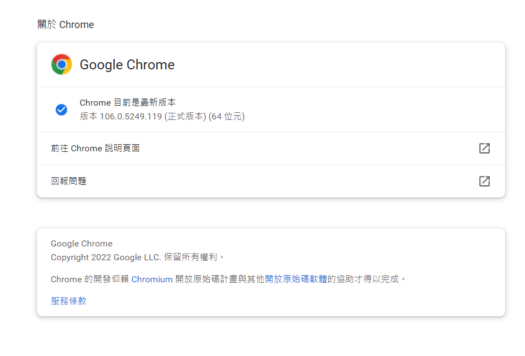Image resolution: width=525 pixels, height=356 pixels.
Task: Click the version number 106.0.5249.119
Action: pos(131,117)
